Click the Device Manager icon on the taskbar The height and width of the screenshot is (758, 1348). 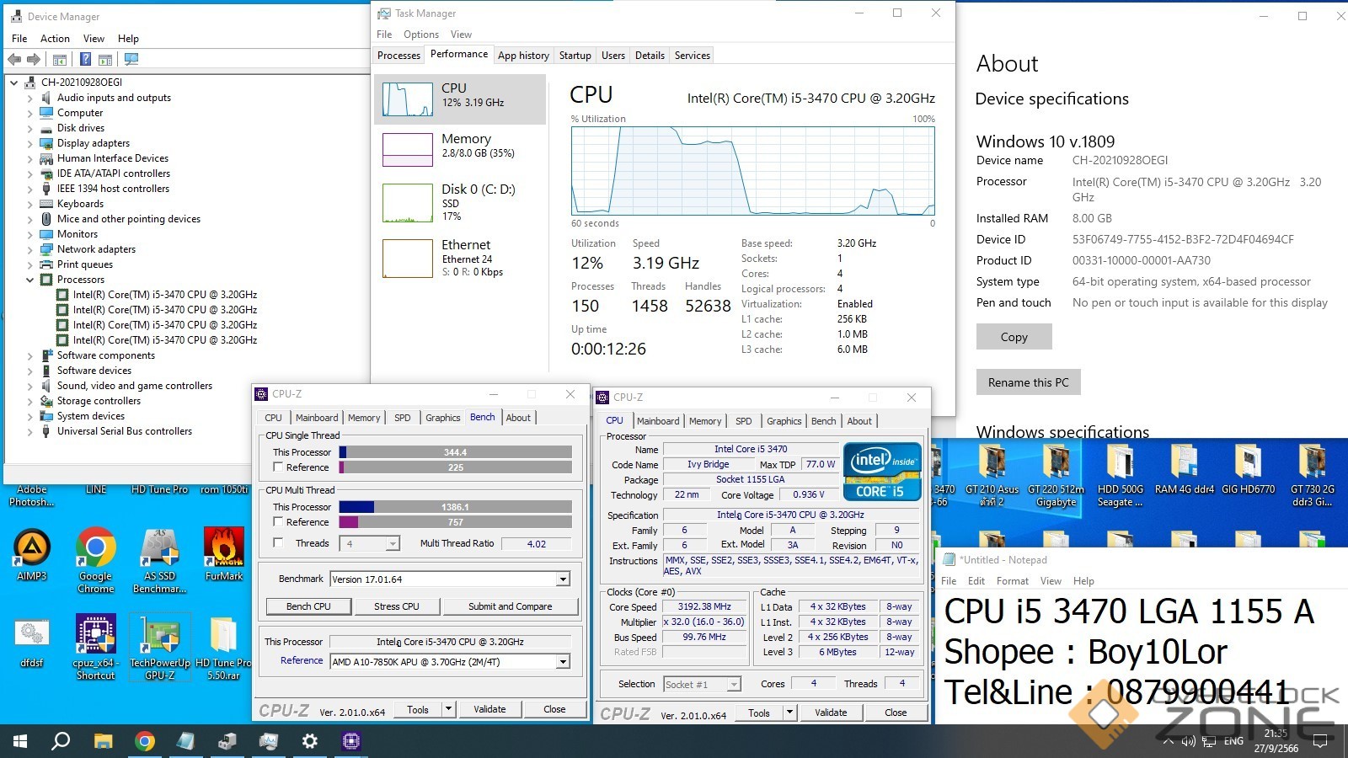tap(227, 741)
